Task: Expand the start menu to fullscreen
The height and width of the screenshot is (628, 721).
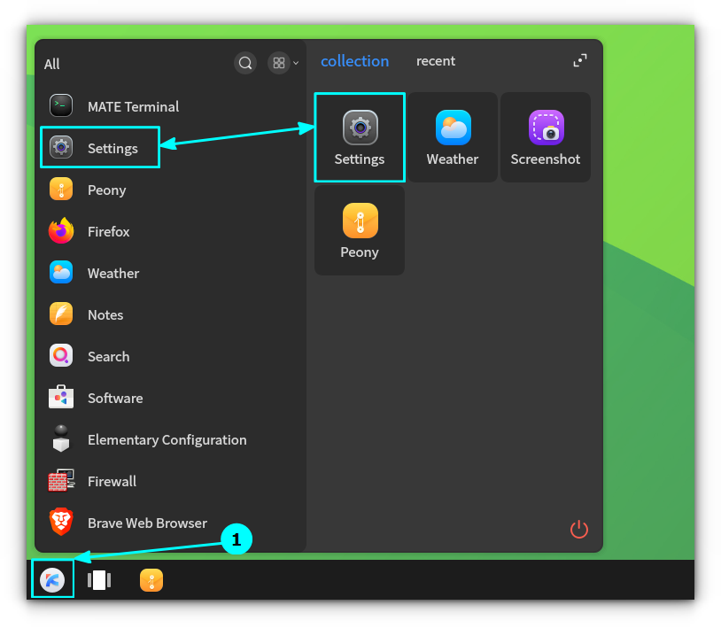Action: [x=579, y=61]
